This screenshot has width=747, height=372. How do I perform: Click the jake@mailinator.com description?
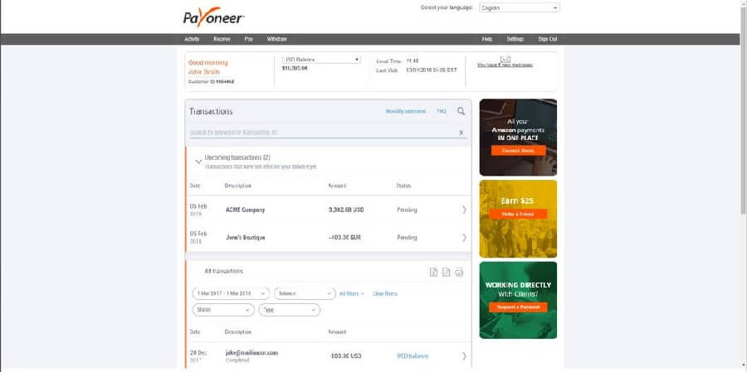(x=251, y=353)
